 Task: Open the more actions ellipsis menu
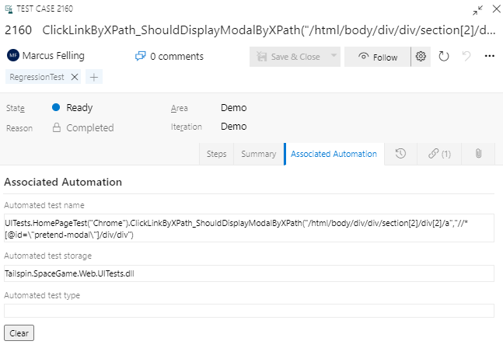pyautogui.click(x=489, y=57)
